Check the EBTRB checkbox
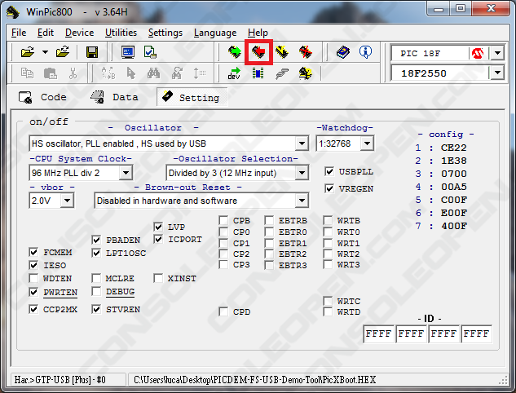Viewport: 516px width, 393px height. 269,220
